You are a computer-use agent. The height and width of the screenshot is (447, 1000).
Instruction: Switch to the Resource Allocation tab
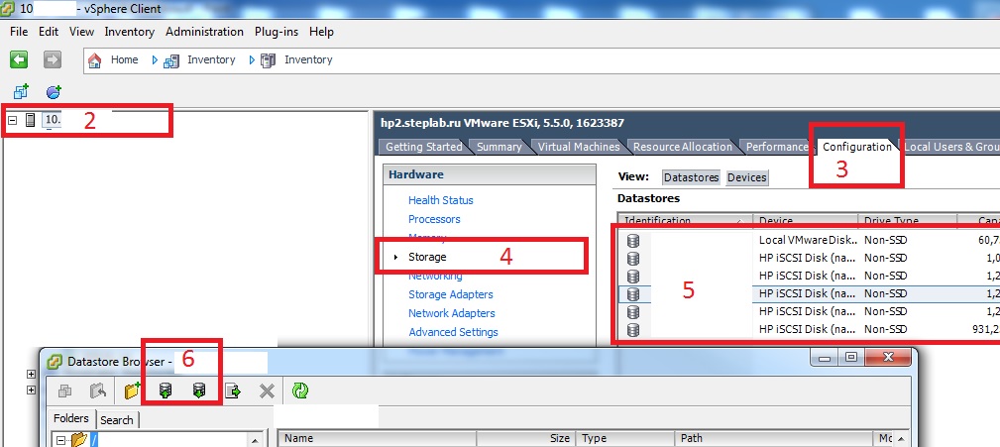tap(683, 147)
